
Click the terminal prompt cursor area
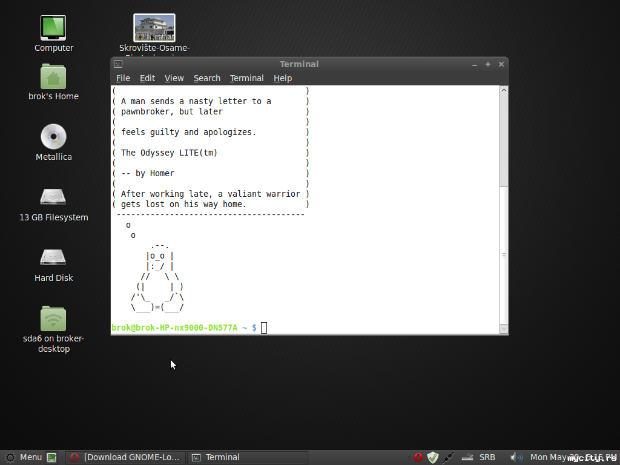click(264, 328)
